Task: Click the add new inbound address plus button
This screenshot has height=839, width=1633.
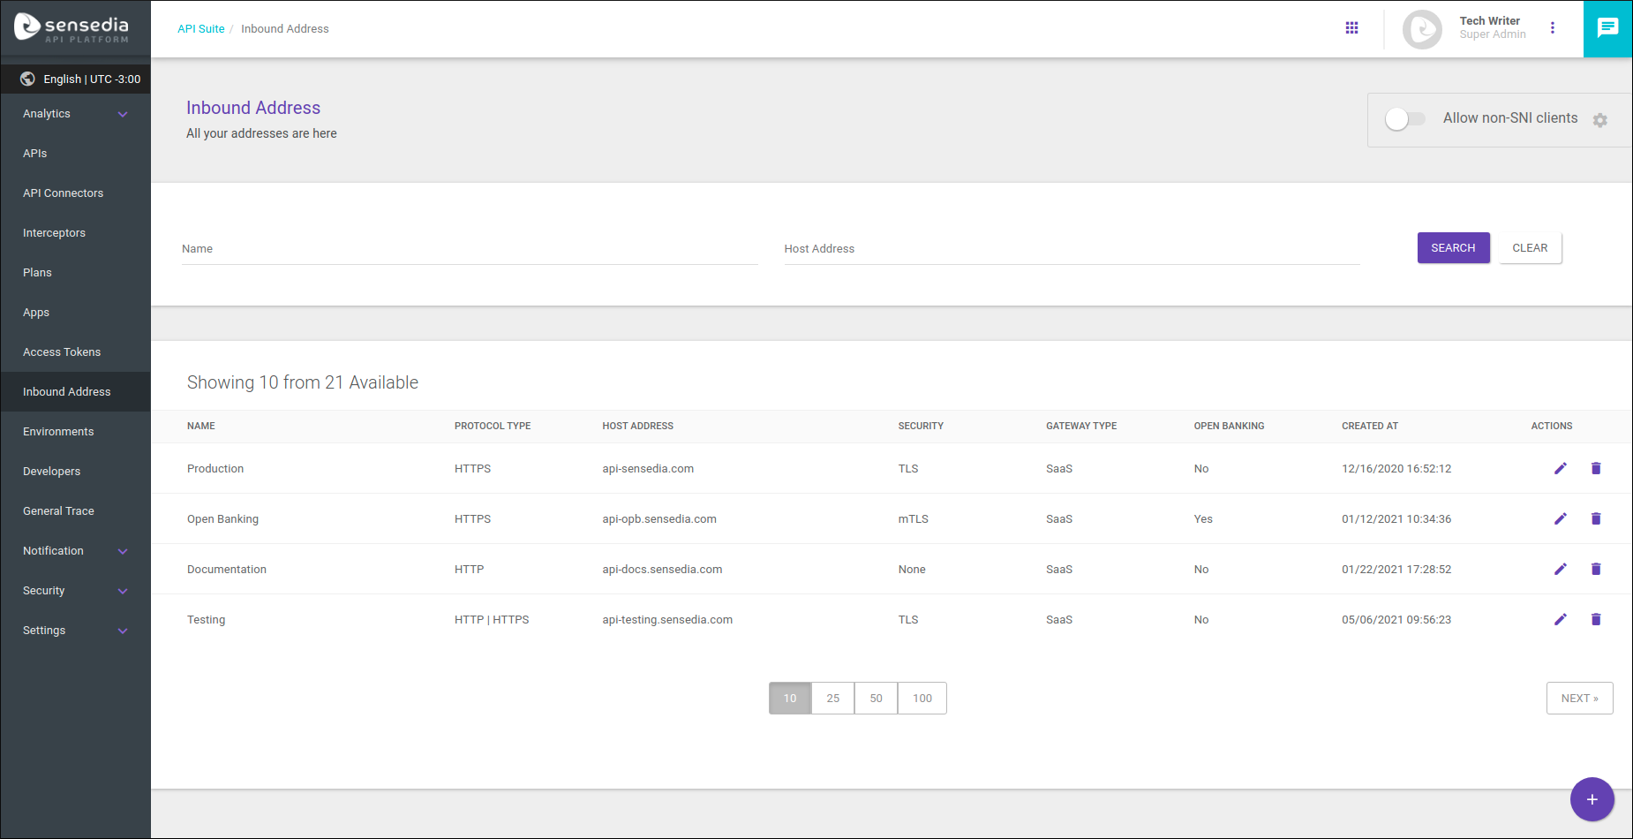Action: (1592, 799)
